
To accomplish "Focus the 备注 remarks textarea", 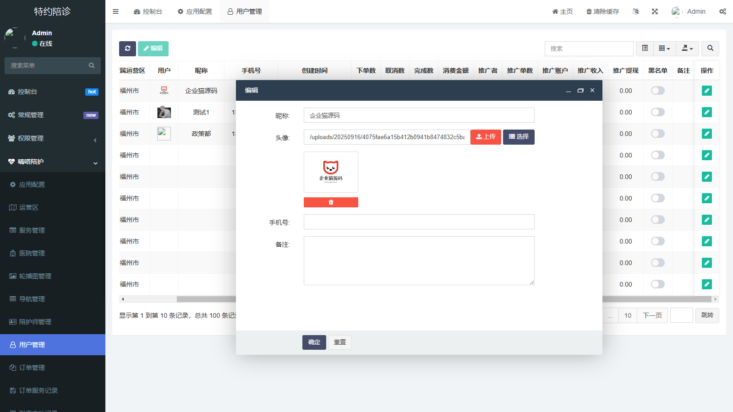I will [419, 261].
